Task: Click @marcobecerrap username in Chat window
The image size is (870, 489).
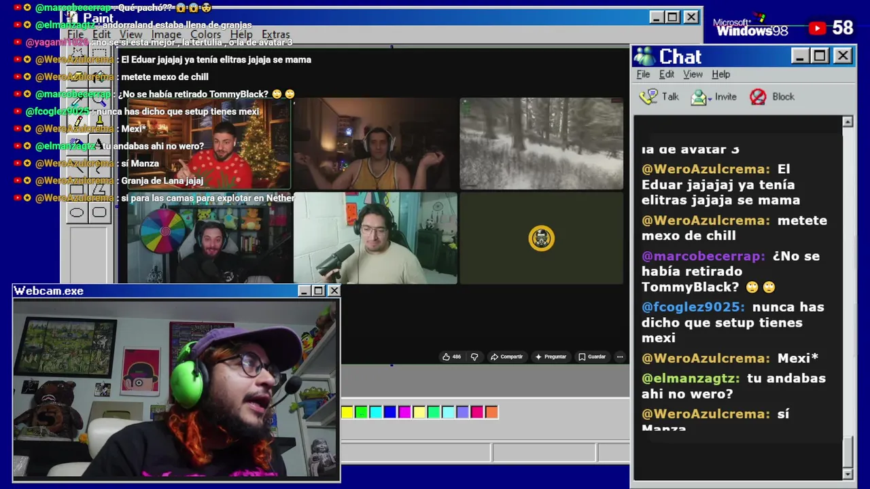Action: point(703,256)
